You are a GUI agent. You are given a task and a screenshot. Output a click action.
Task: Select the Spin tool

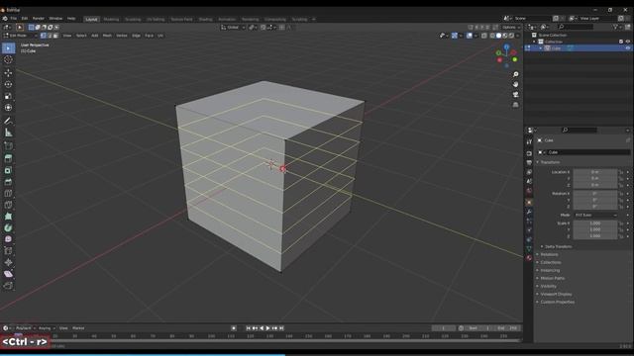(x=8, y=227)
